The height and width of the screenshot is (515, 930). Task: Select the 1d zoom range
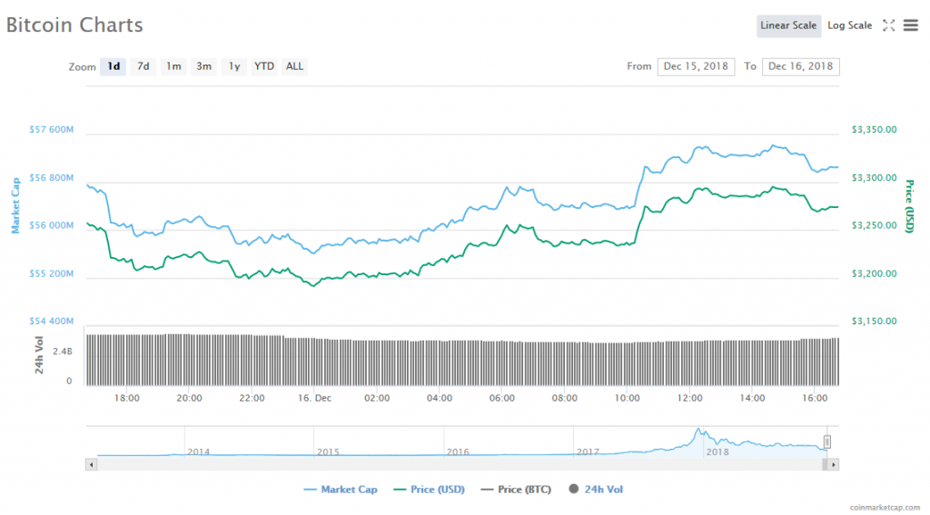pyautogui.click(x=114, y=66)
